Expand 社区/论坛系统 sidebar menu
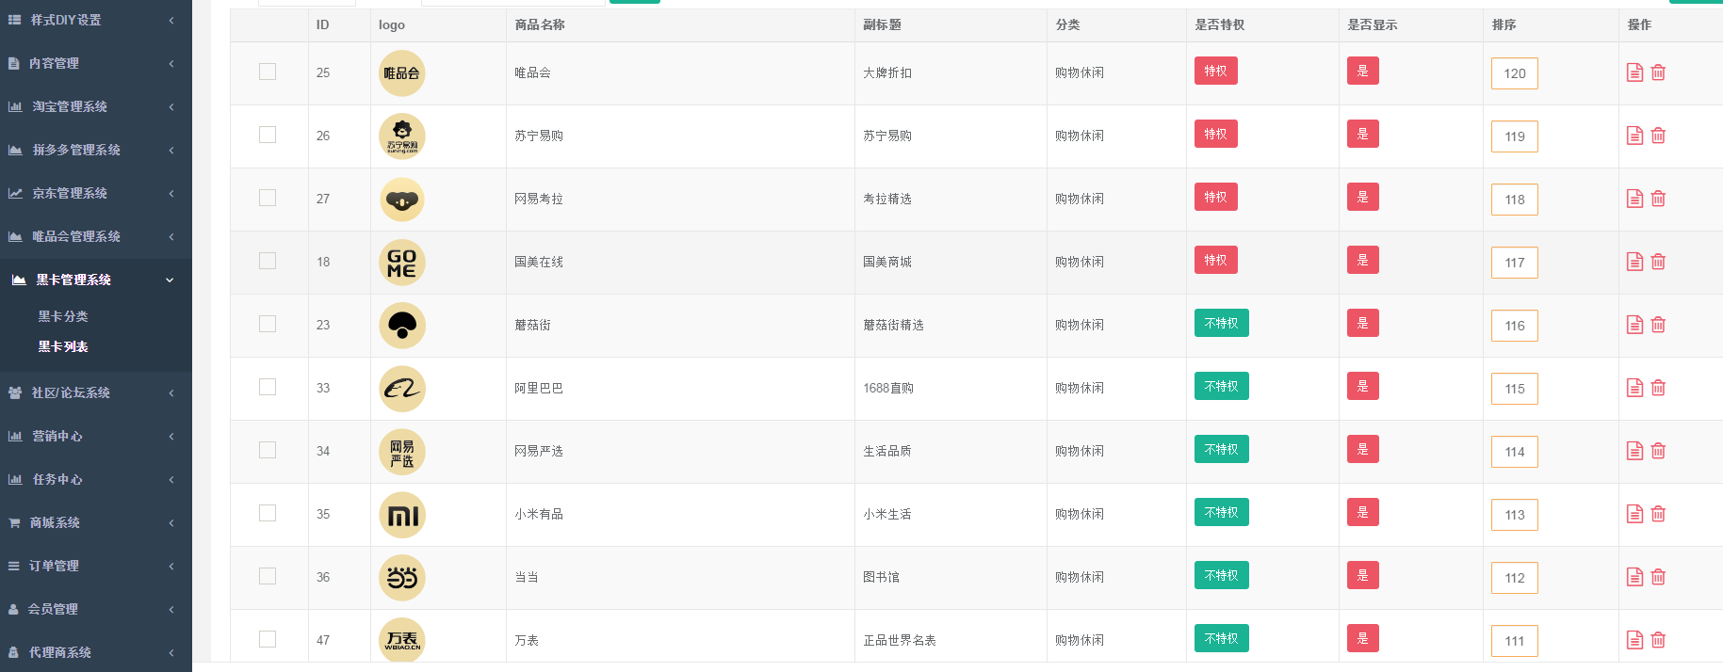Screen dimensions: 1723x672 [96, 392]
